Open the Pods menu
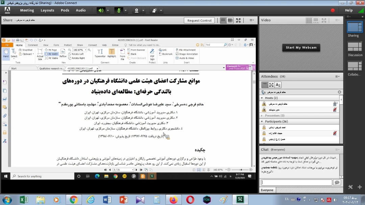Viewport: 365px width, 205px height. coord(65,10)
